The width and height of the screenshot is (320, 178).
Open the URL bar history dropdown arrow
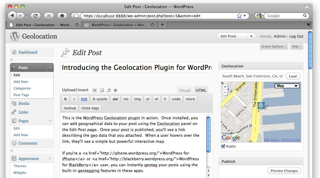point(245,16)
